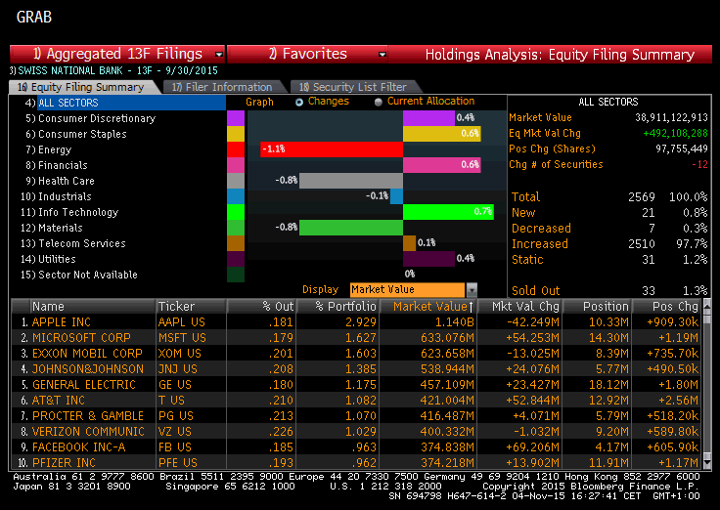The height and width of the screenshot is (510, 720).
Task: Click the blue Industrials color swatch
Action: (236, 196)
